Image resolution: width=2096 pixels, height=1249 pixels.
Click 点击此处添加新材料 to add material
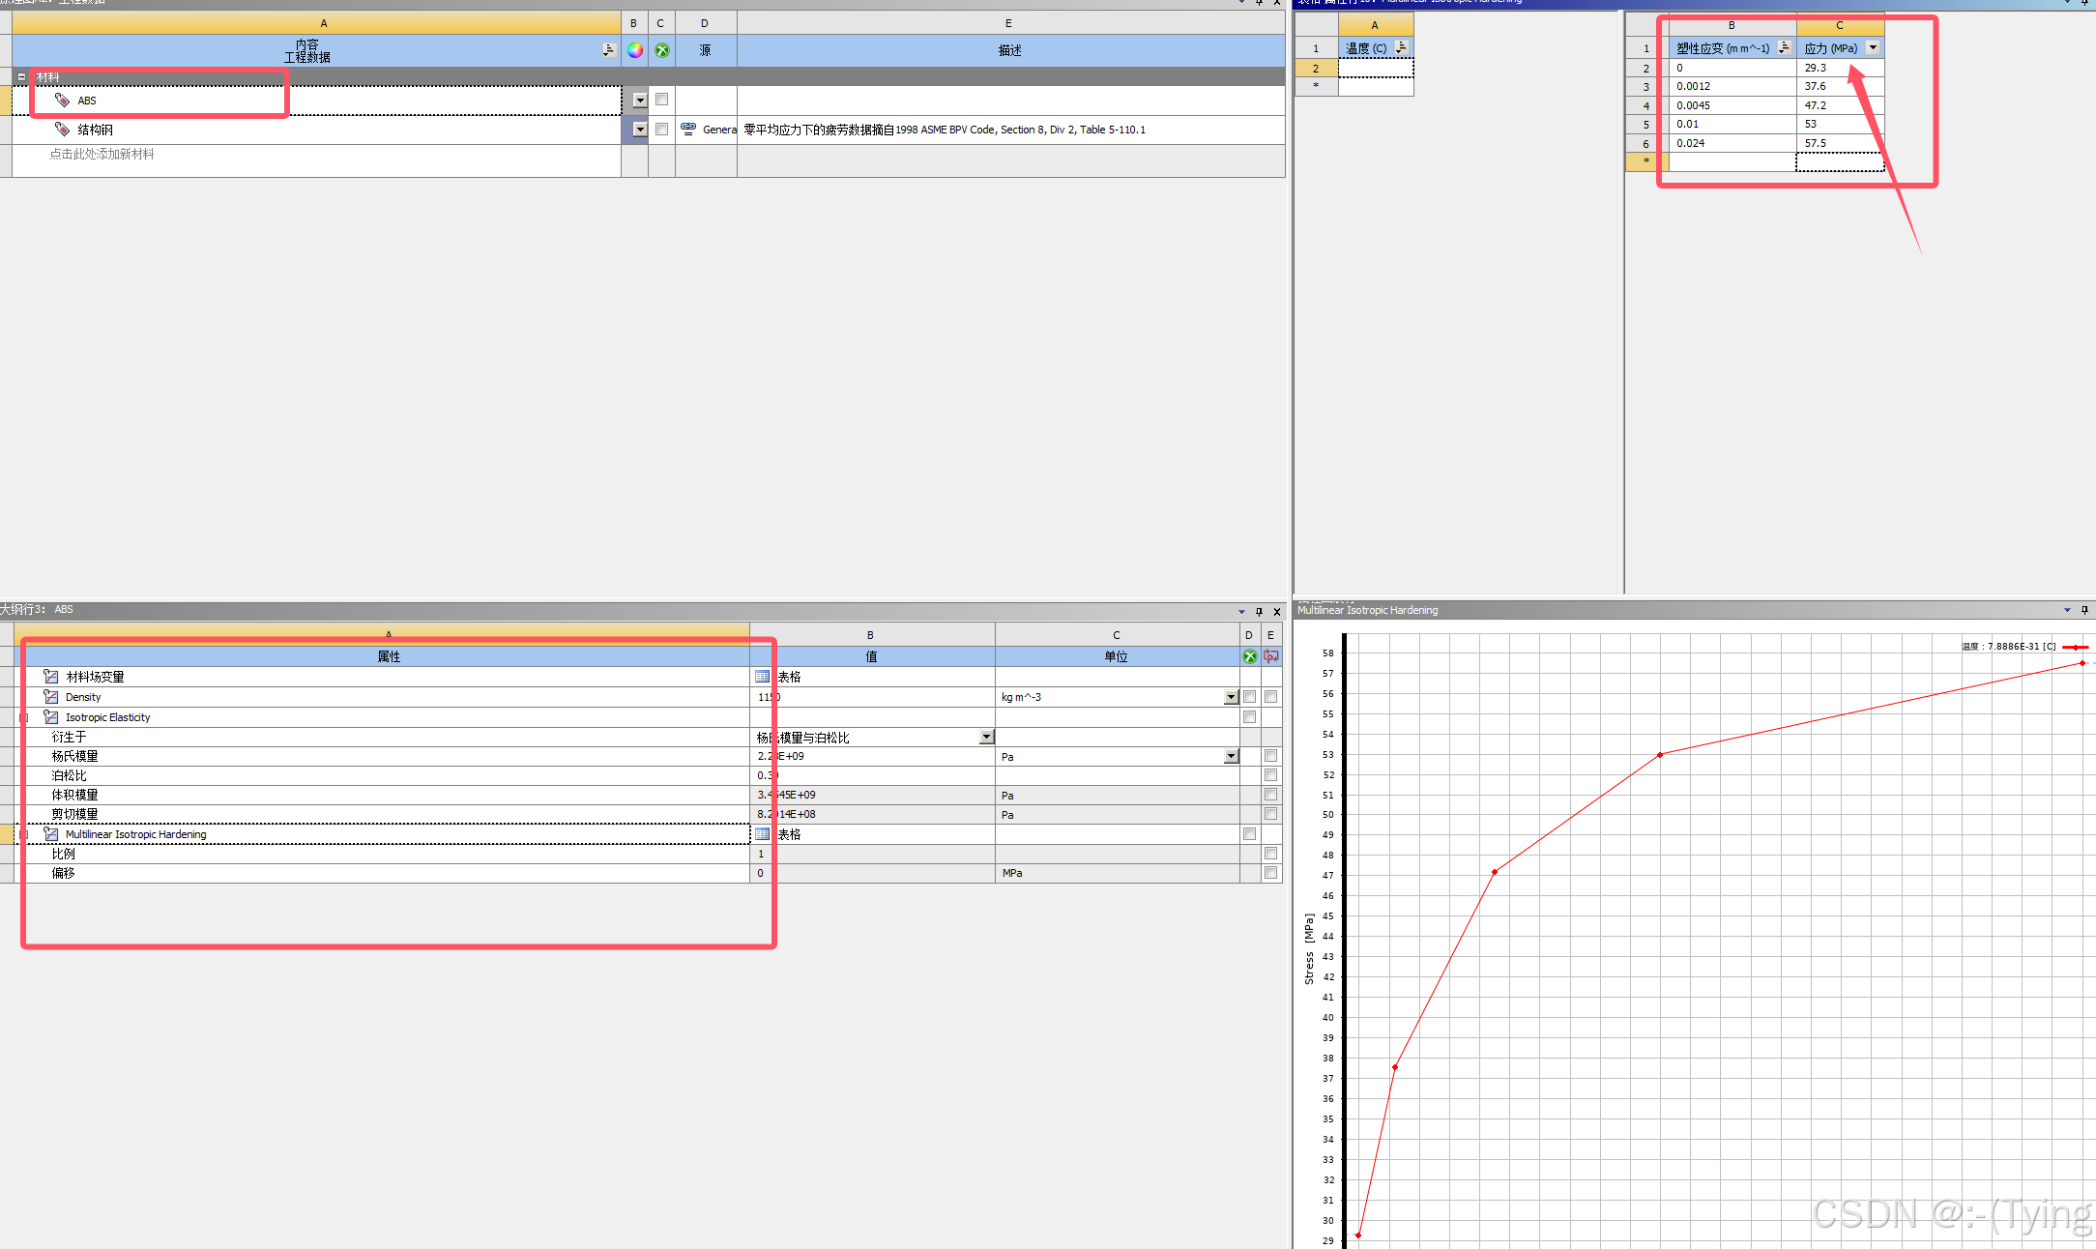102,155
